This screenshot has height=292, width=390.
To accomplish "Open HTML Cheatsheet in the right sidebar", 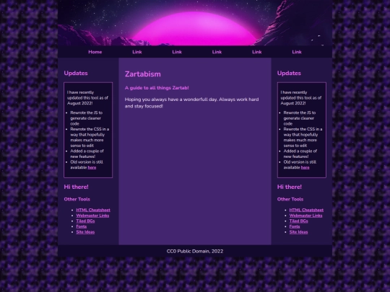I will point(306,210).
